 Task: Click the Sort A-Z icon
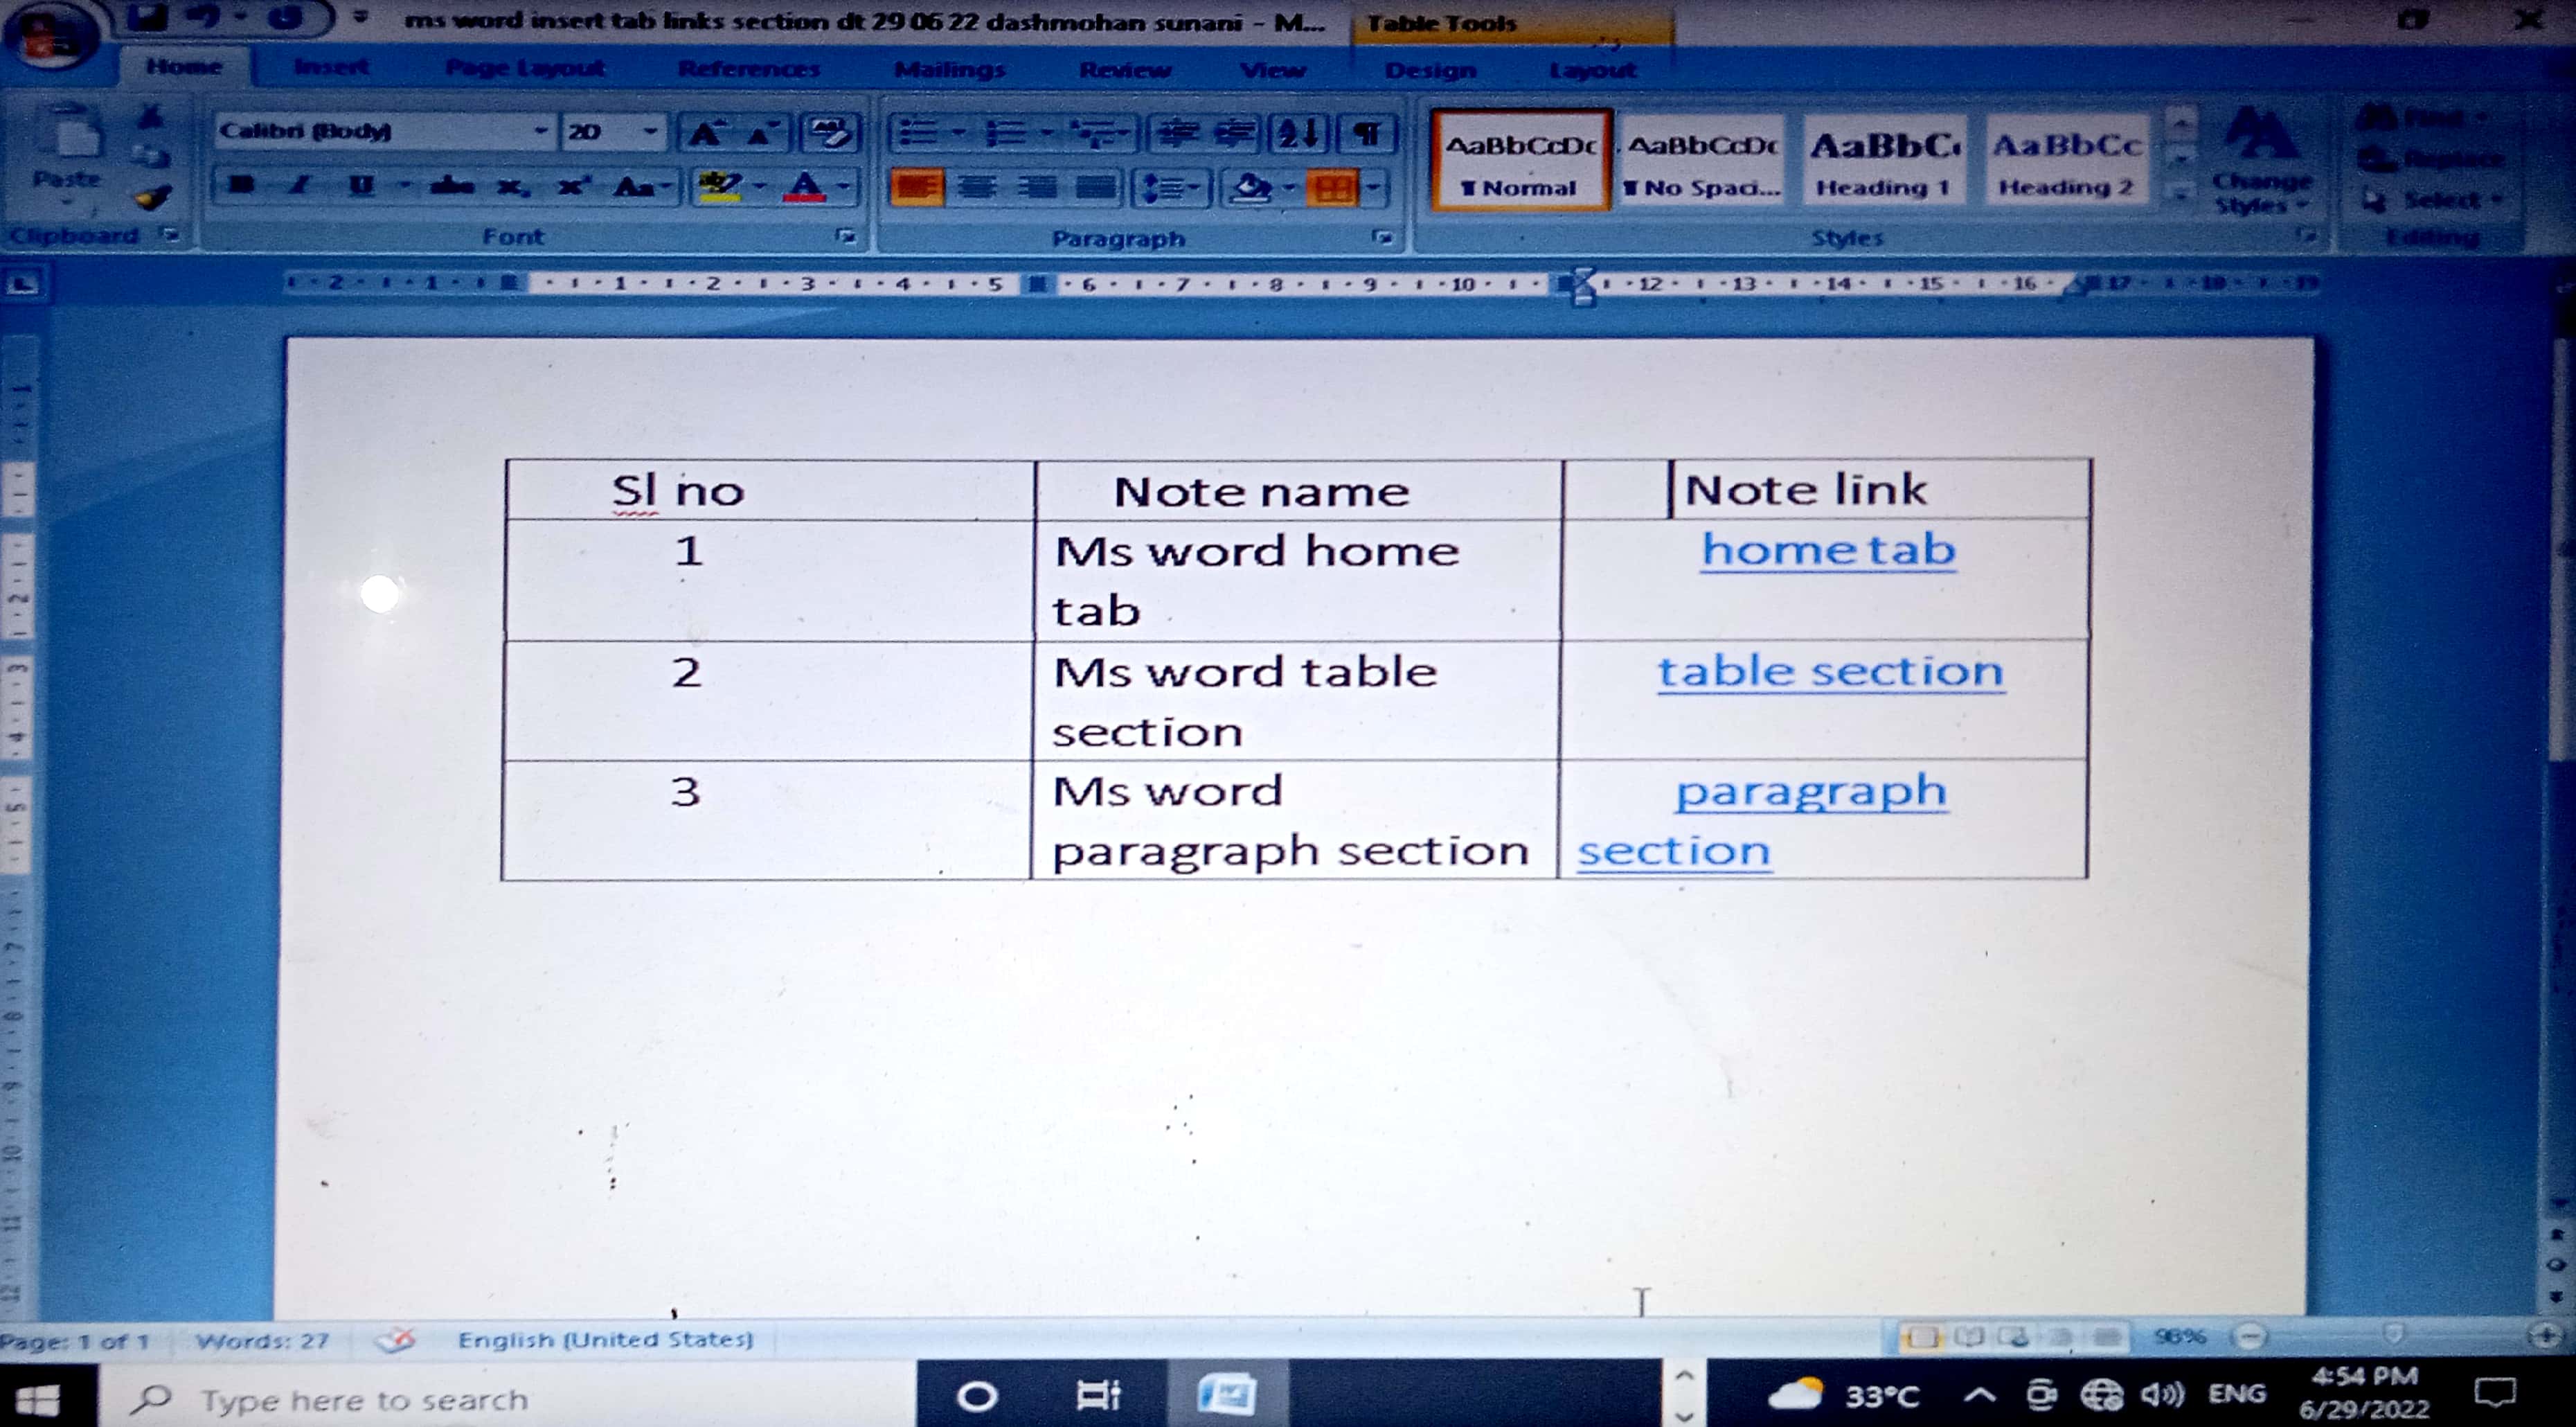tap(1298, 133)
